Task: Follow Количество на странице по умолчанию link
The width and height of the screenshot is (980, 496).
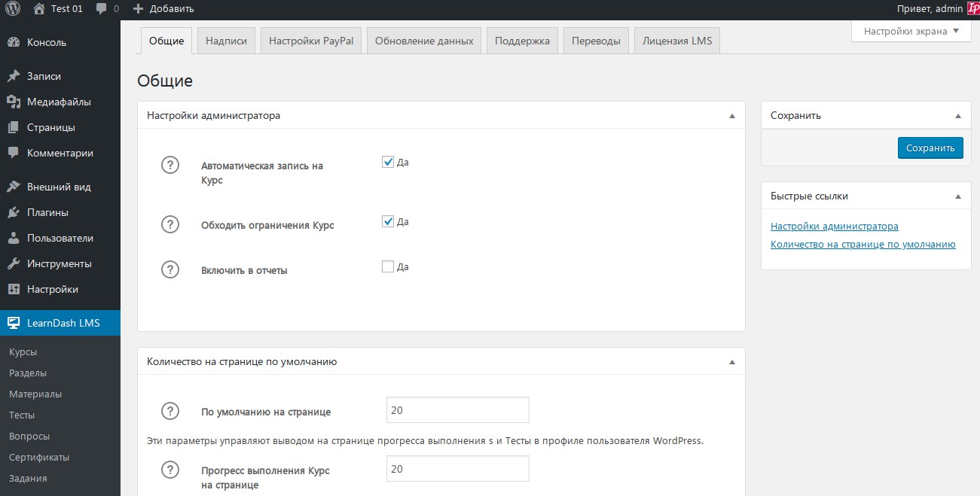Action: 862,244
